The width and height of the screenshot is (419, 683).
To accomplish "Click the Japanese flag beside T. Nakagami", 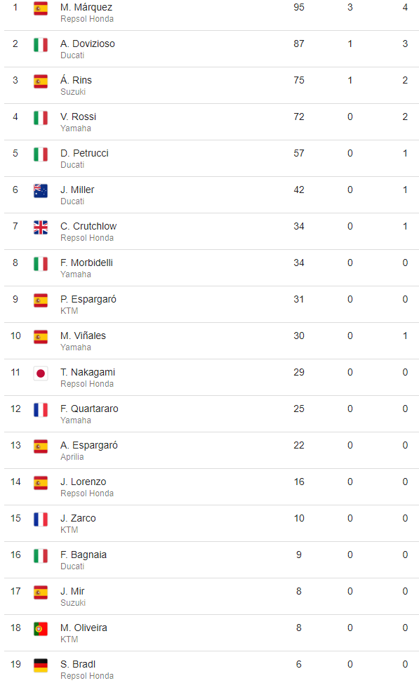I will [41, 373].
